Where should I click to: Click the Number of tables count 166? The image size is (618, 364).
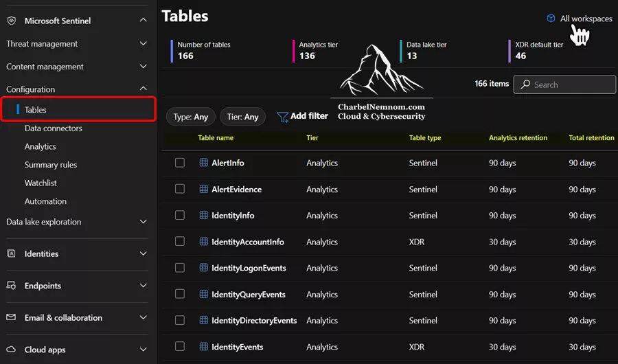tap(185, 56)
